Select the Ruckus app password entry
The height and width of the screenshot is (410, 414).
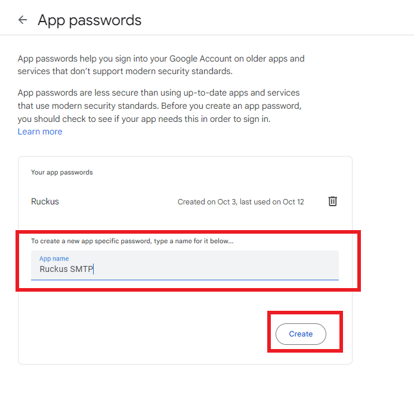(x=45, y=201)
